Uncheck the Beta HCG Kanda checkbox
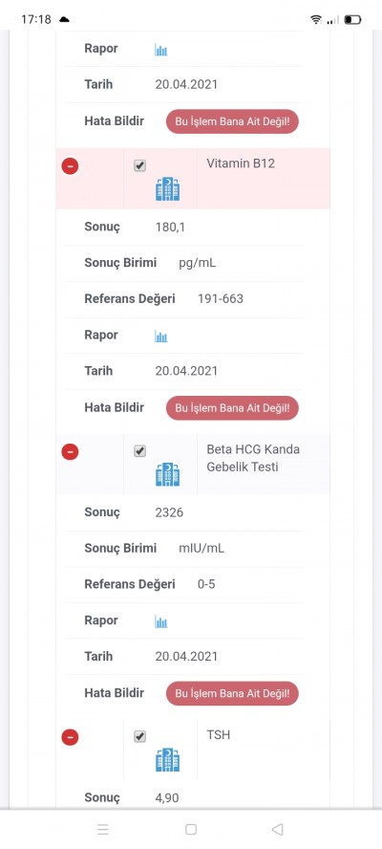 [139, 451]
